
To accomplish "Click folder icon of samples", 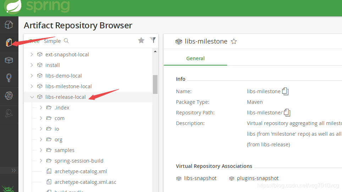I will 49,150.
